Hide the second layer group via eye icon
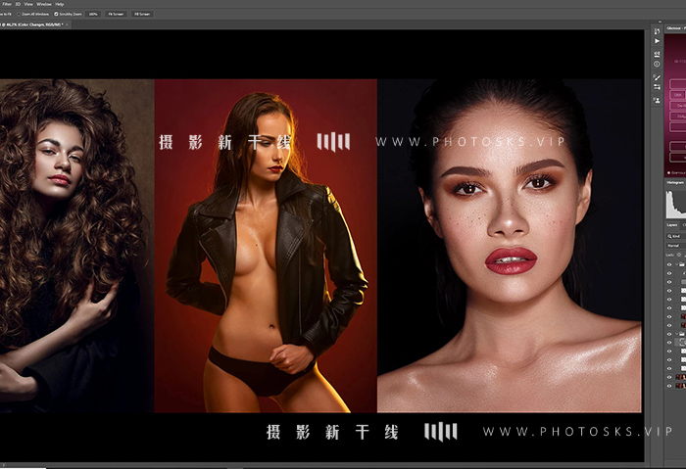 pos(669,334)
